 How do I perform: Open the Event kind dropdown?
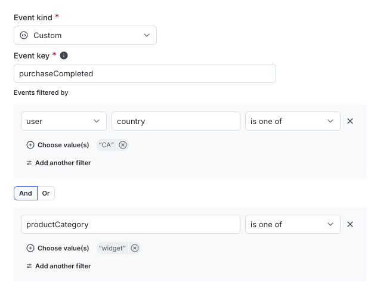tap(85, 35)
